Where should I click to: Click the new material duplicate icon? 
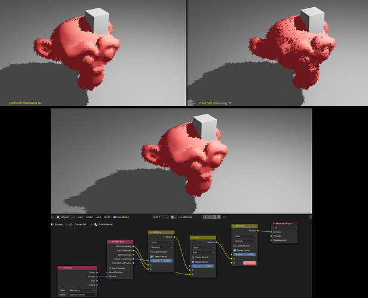click(214, 217)
